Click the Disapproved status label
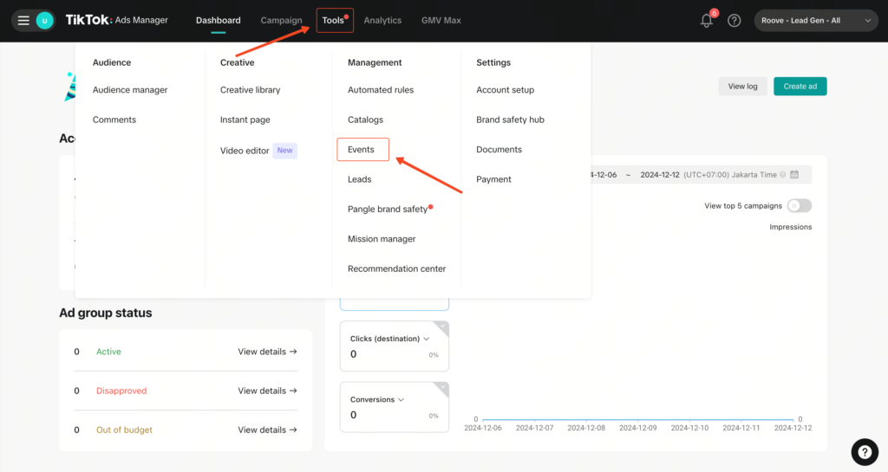 click(121, 391)
